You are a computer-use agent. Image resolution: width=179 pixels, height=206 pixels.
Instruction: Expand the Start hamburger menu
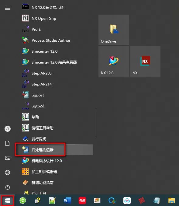pyautogui.click(x=8, y=8)
